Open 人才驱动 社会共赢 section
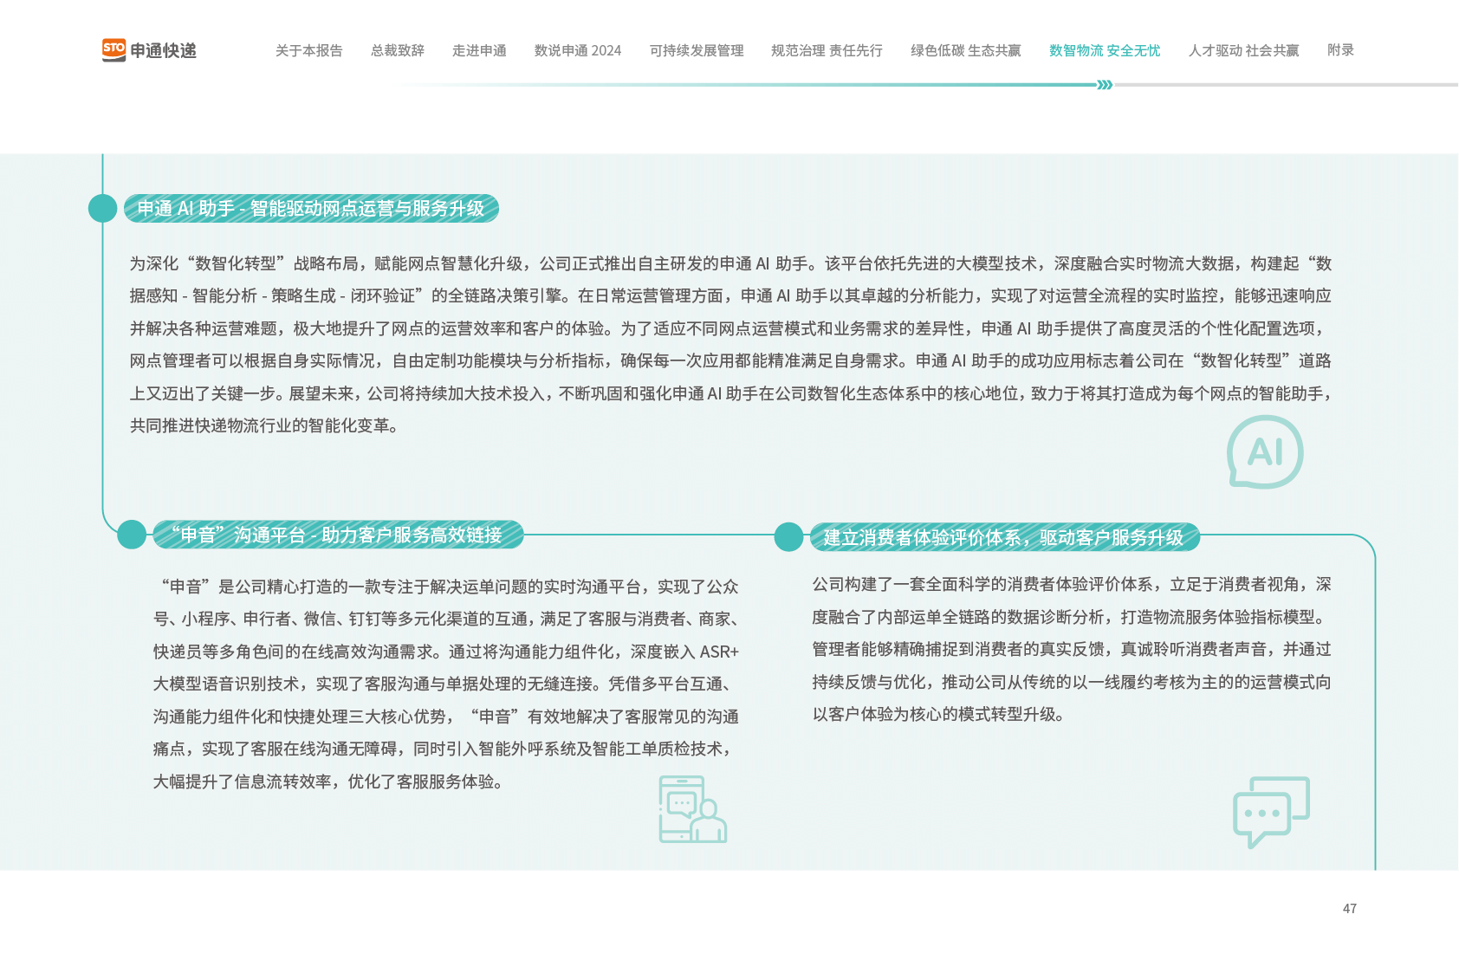 [x=1243, y=50]
